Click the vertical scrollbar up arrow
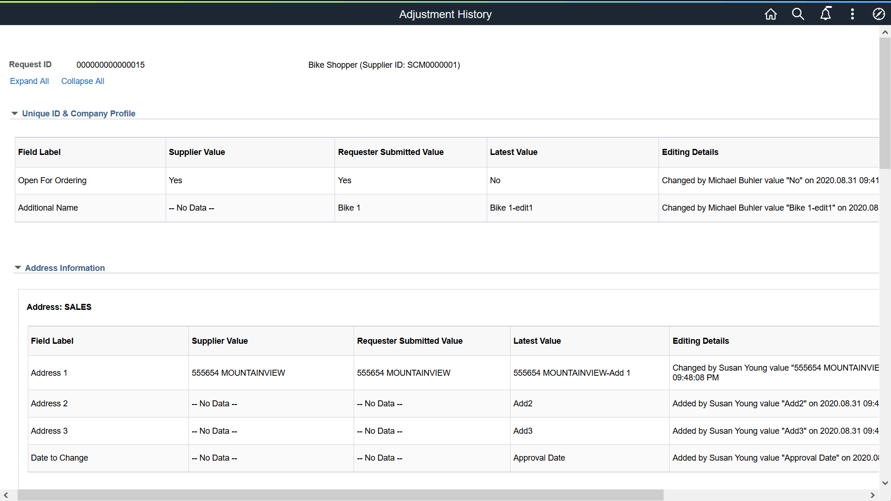Image resolution: width=891 pixels, height=501 pixels. pyautogui.click(x=885, y=32)
